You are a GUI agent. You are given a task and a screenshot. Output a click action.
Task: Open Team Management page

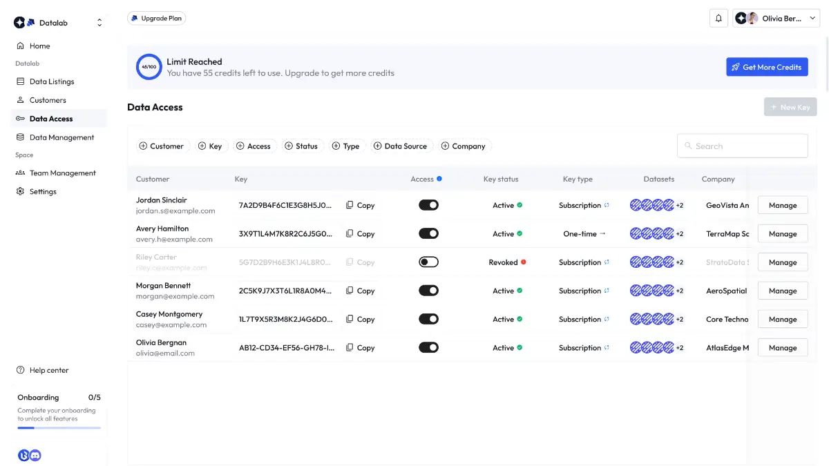(x=62, y=173)
